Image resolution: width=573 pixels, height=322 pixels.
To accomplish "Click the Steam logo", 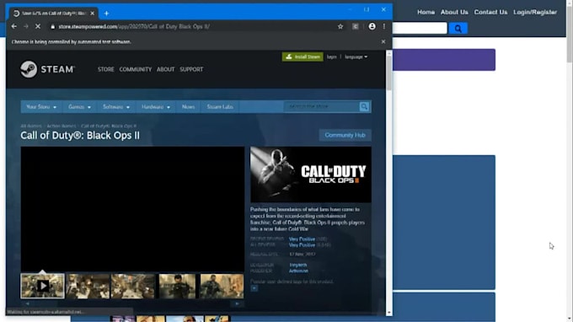I will click(47, 69).
